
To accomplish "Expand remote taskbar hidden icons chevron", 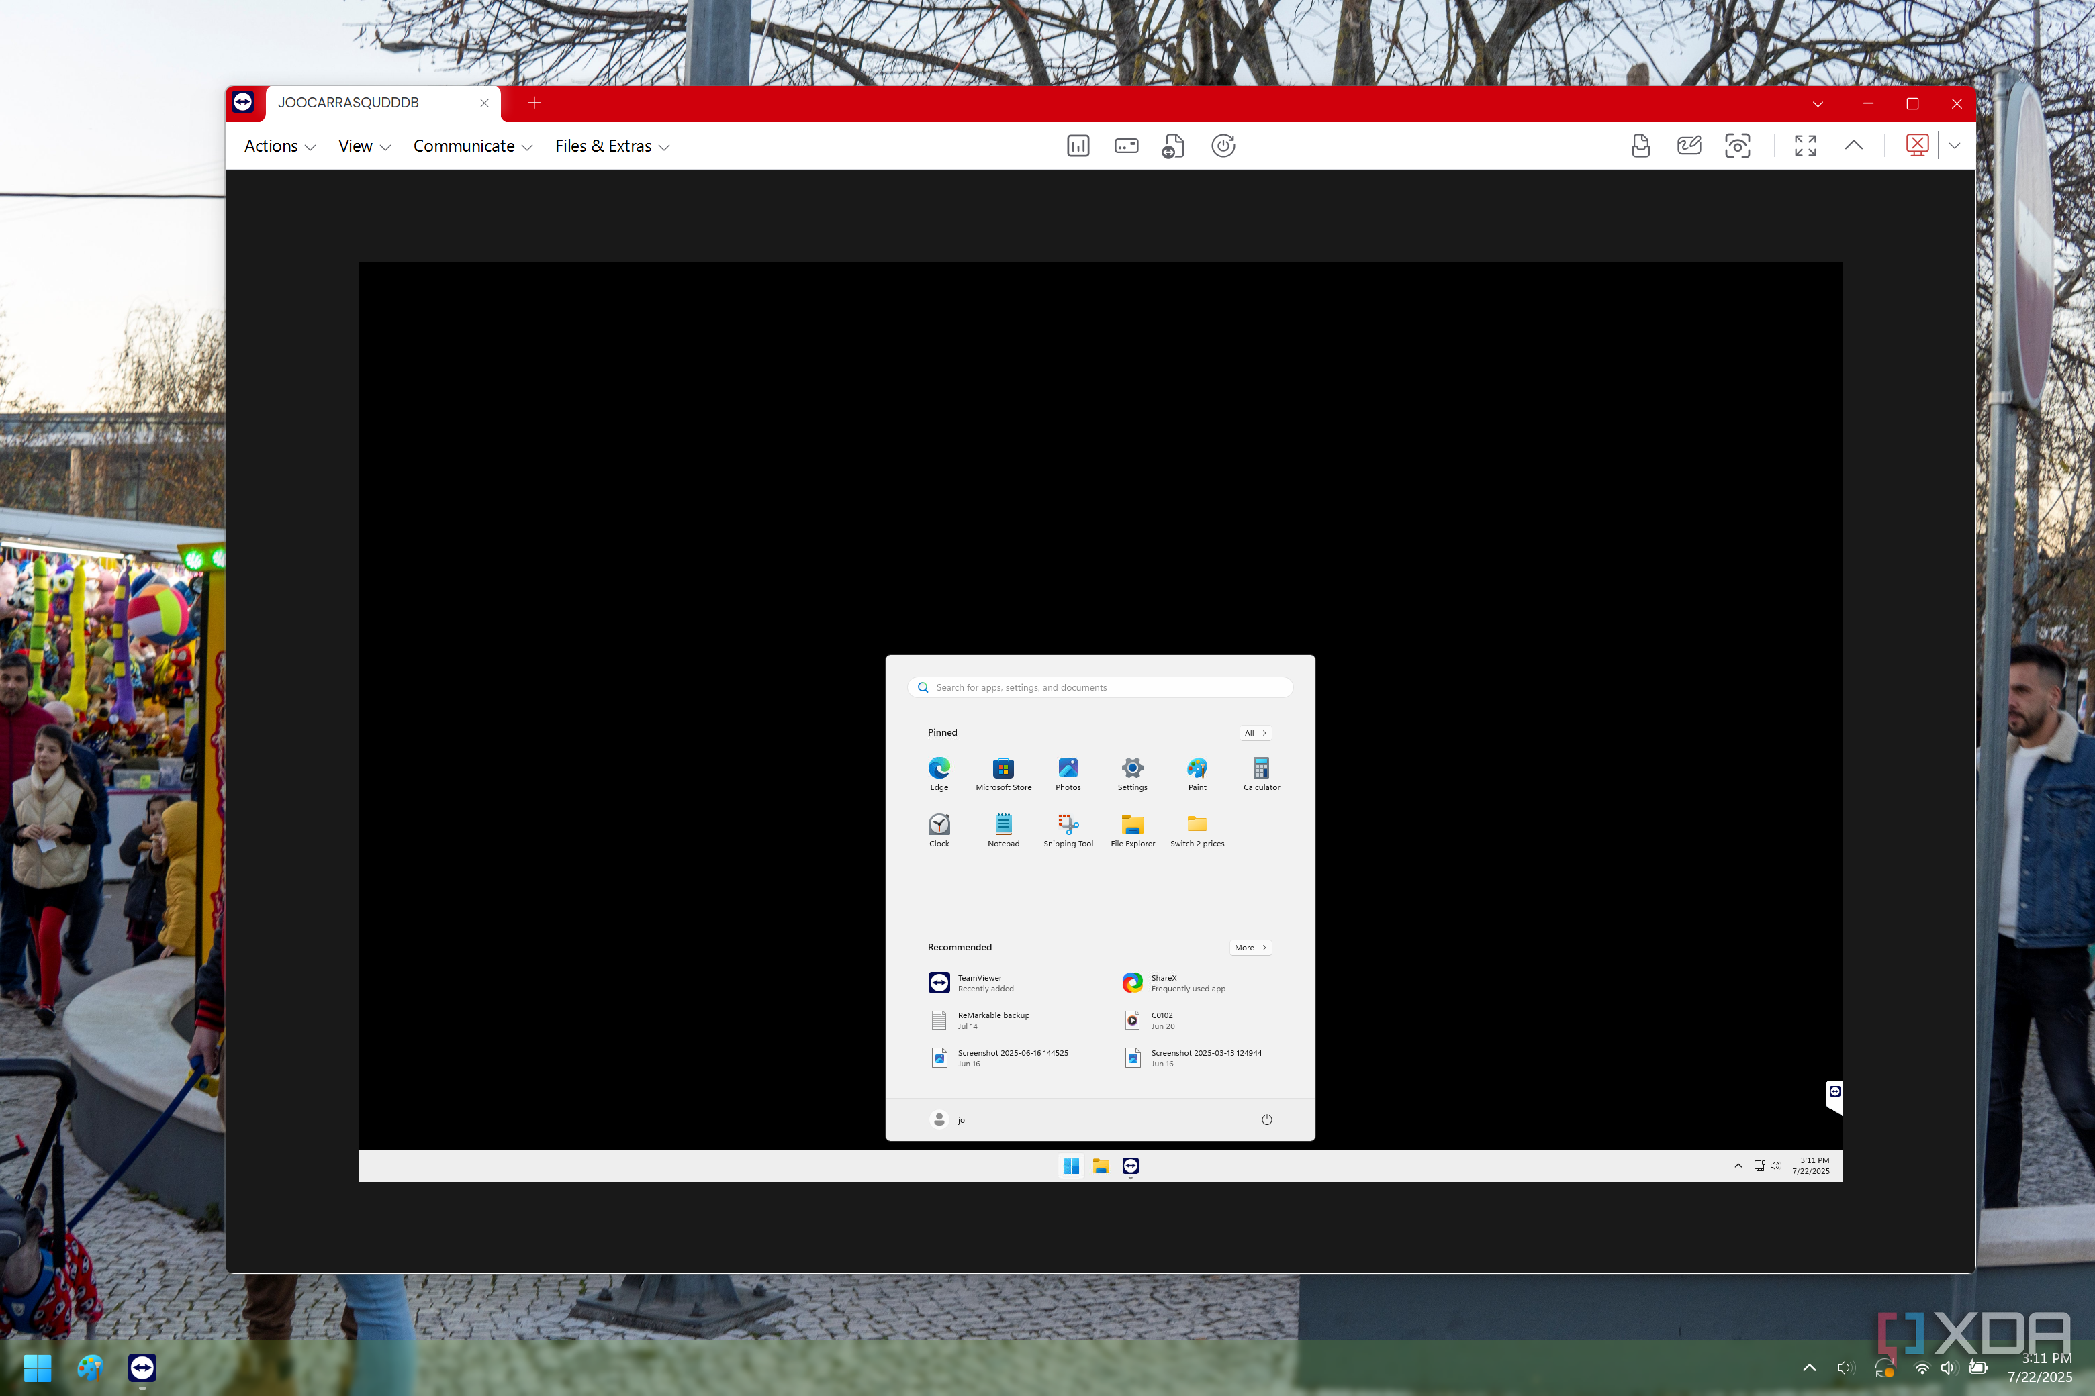I will (x=1738, y=1166).
